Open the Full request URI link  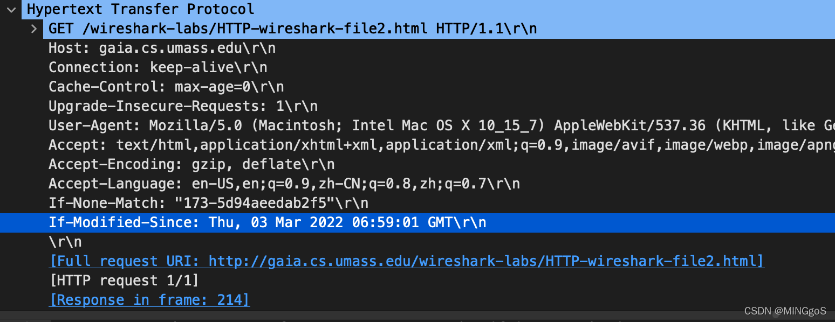click(x=406, y=261)
